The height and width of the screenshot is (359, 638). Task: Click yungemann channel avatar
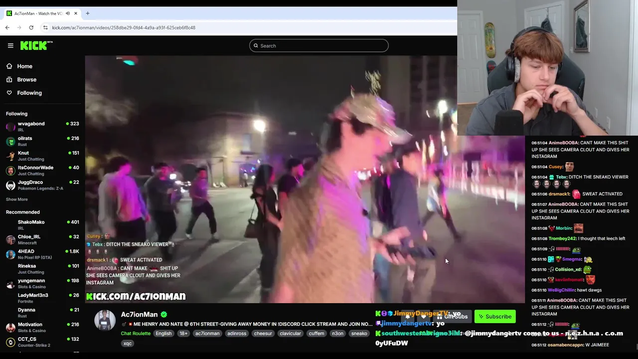pos(10,284)
